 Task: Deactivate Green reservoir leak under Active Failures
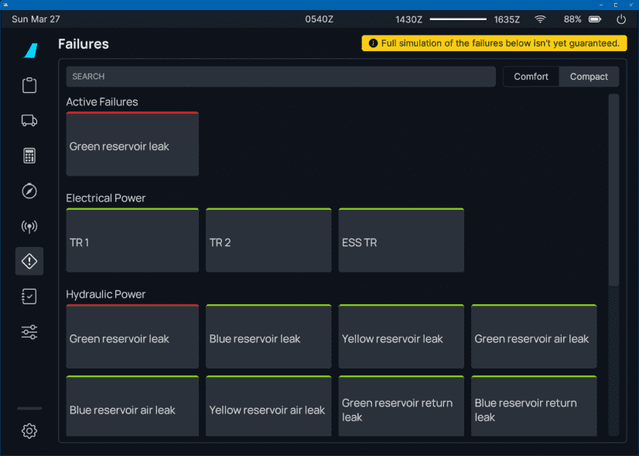click(x=132, y=145)
